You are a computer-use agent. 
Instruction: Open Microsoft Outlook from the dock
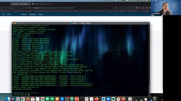click(104, 99)
